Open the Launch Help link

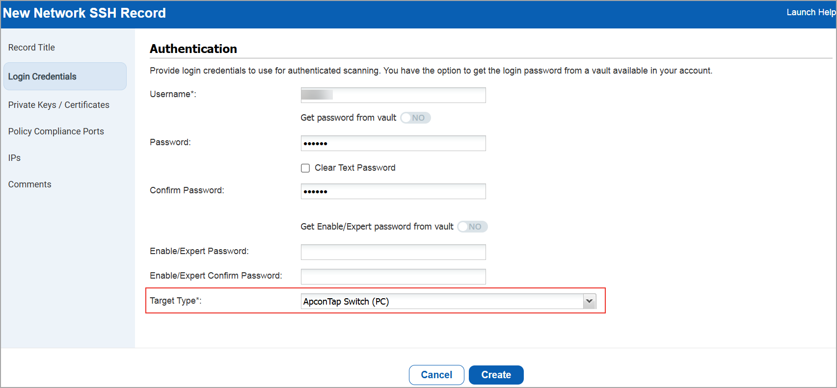pos(810,12)
